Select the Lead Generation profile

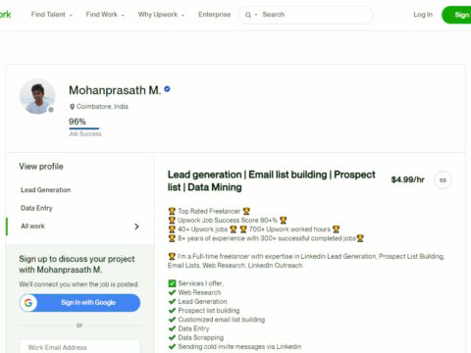(x=46, y=190)
